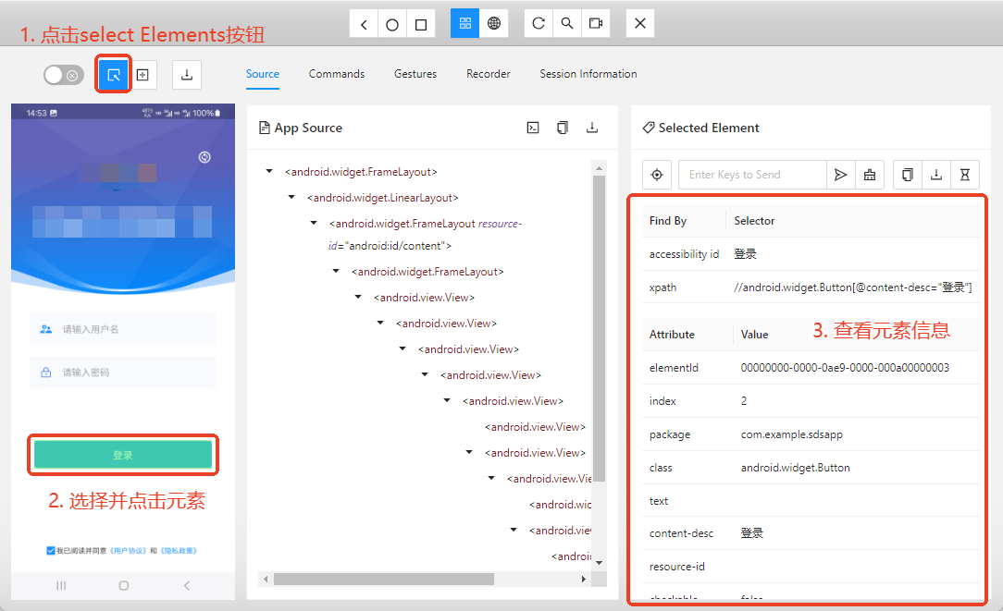Click the package value com.example.sdsapp
This screenshot has width=1003, height=611.
[x=791, y=434]
